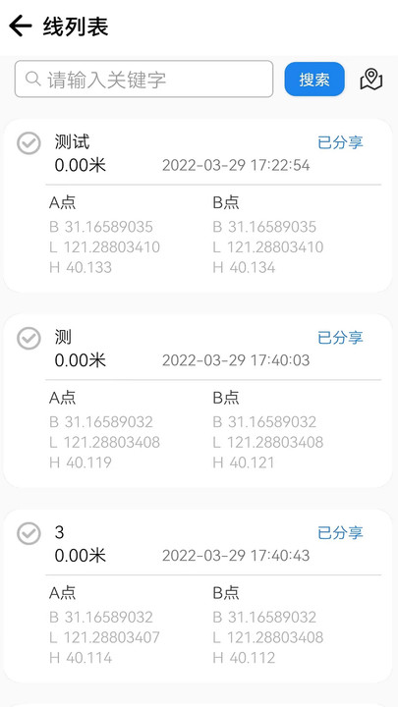Image resolution: width=398 pixels, height=707 pixels.
Task: Click 已分享 label for line 3
Action: click(x=340, y=532)
